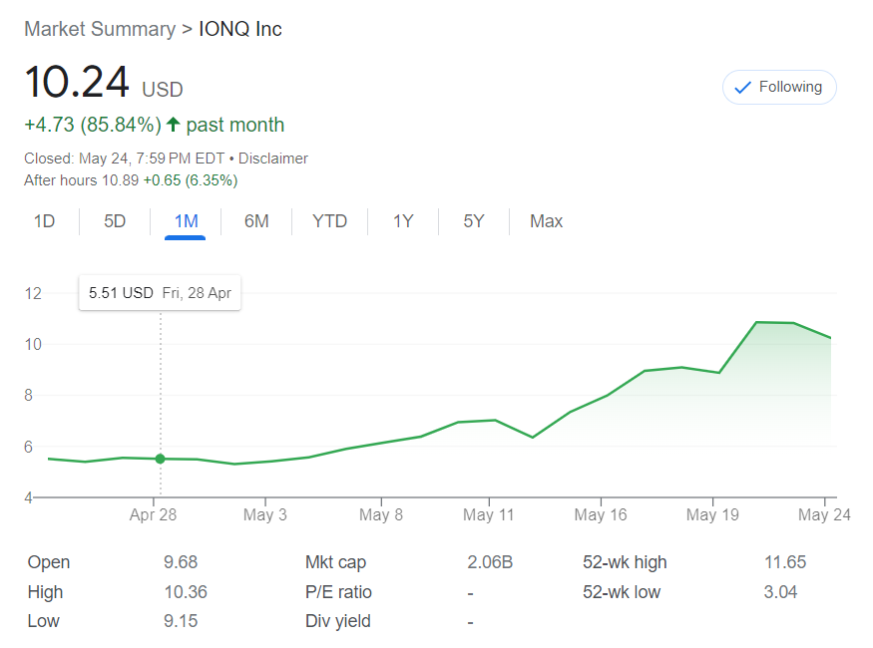Viewport: 873px width, 648px height.
Task: Open the Market Summary link
Action: tap(100, 29)
